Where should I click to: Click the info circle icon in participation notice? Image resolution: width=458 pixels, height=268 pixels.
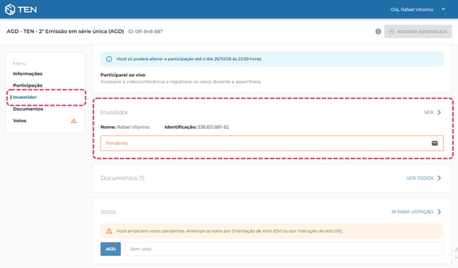click(109, 59)
